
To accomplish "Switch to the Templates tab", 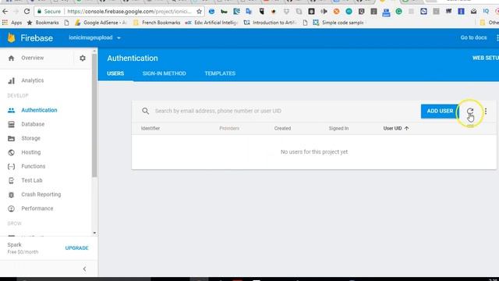I will pos(220,73).
